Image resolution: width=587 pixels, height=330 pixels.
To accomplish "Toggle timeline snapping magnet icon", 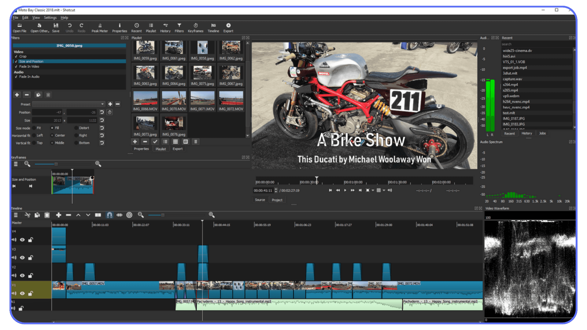I will coord(109,215).
